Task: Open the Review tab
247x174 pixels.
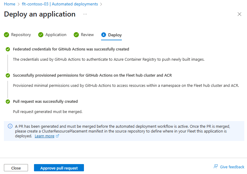Action: click(x=87, y=35)
